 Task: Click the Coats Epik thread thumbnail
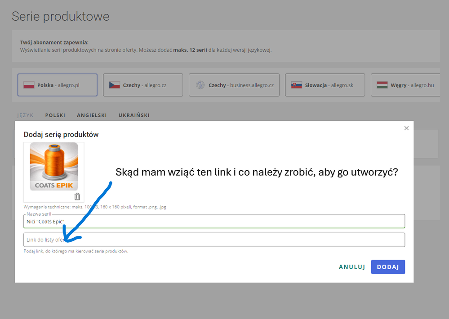tap(54, 166)
